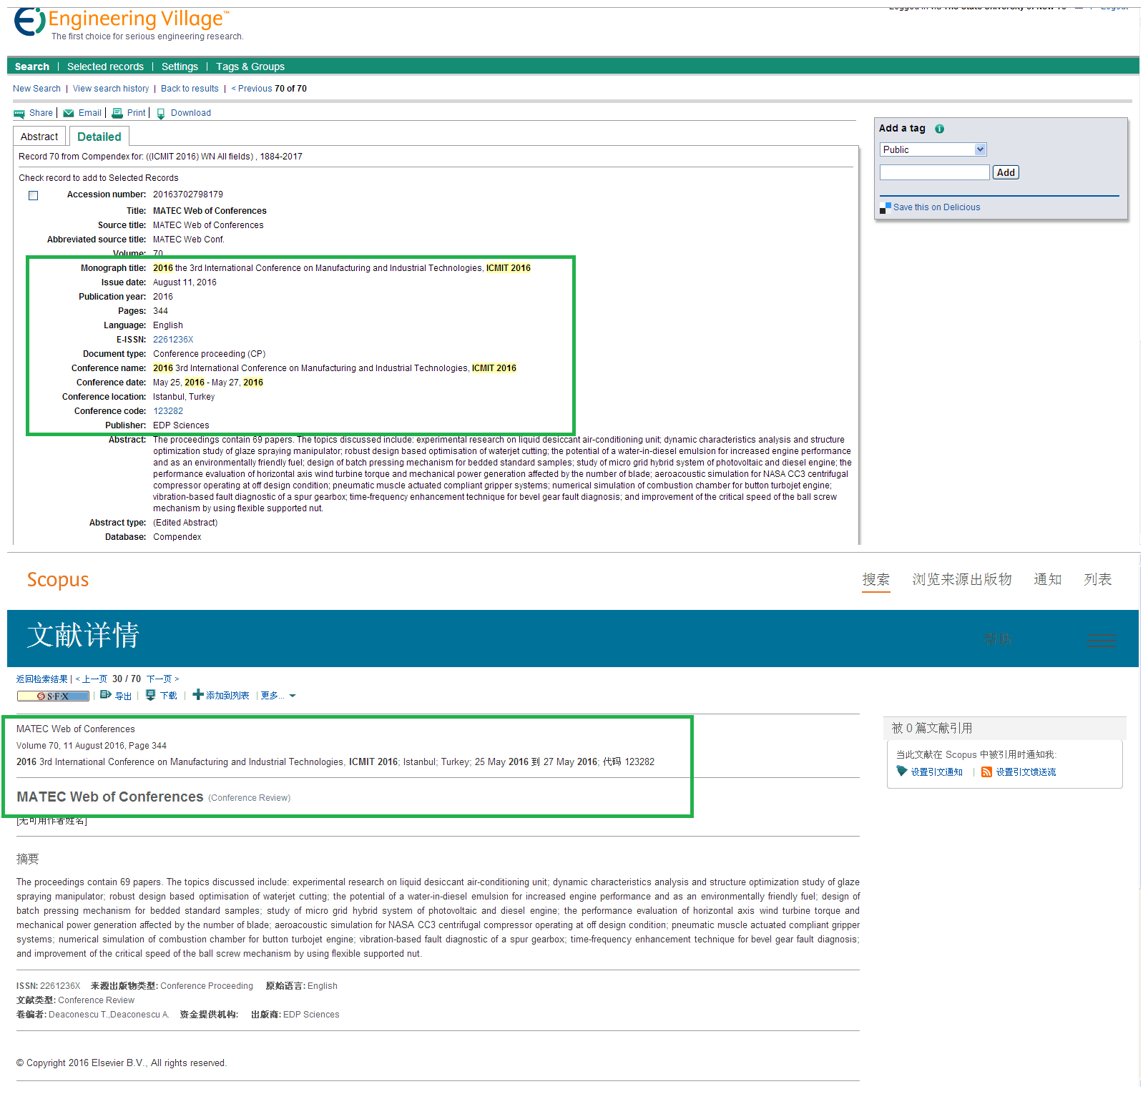Open the Tags & Groups menu
Viewport: 1148px width, 1094px height.
point(250,66)
